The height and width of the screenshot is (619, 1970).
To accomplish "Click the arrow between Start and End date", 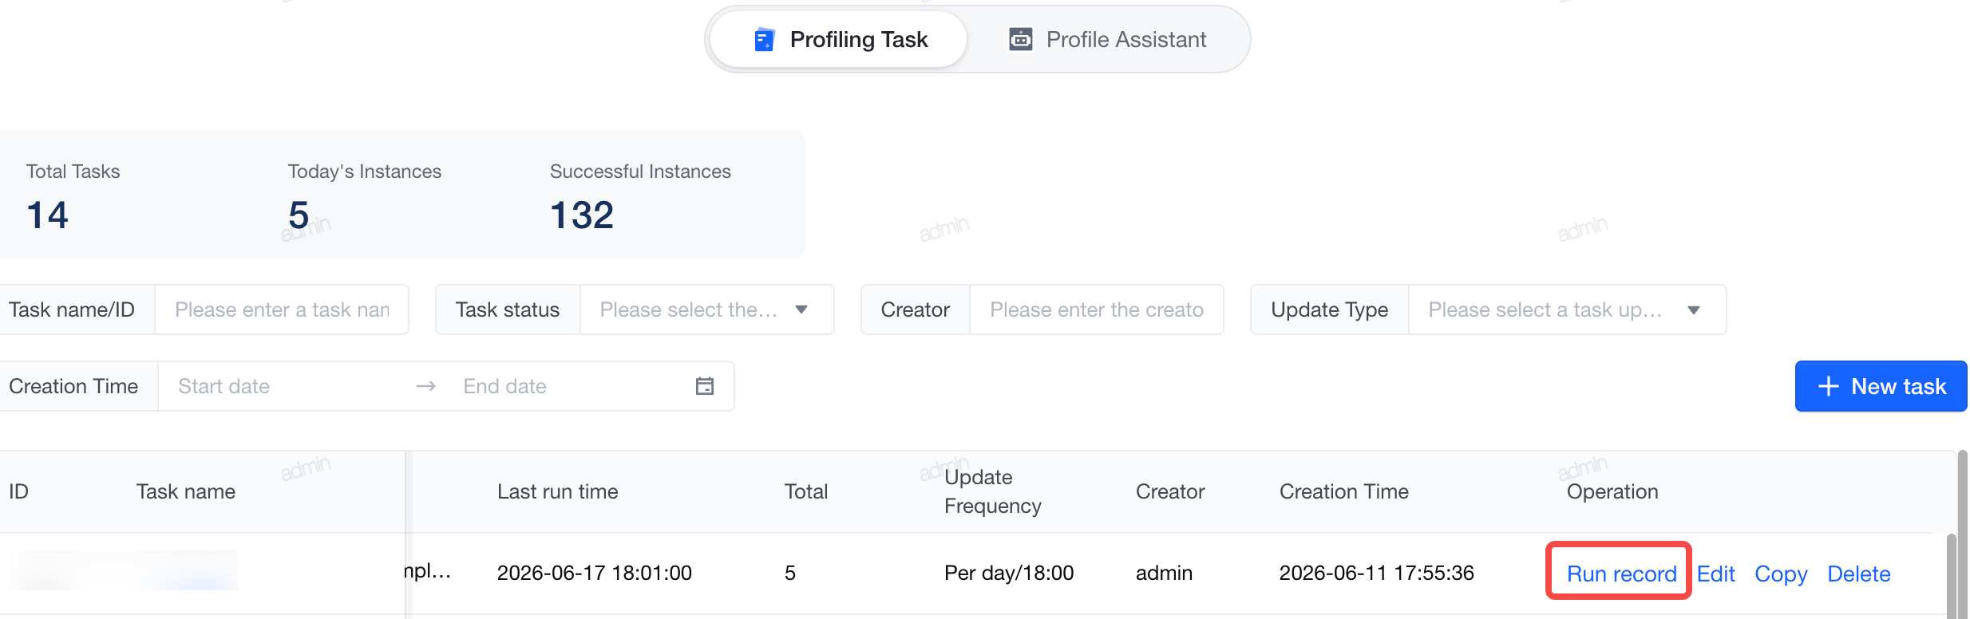I will [x=426, y=386].
